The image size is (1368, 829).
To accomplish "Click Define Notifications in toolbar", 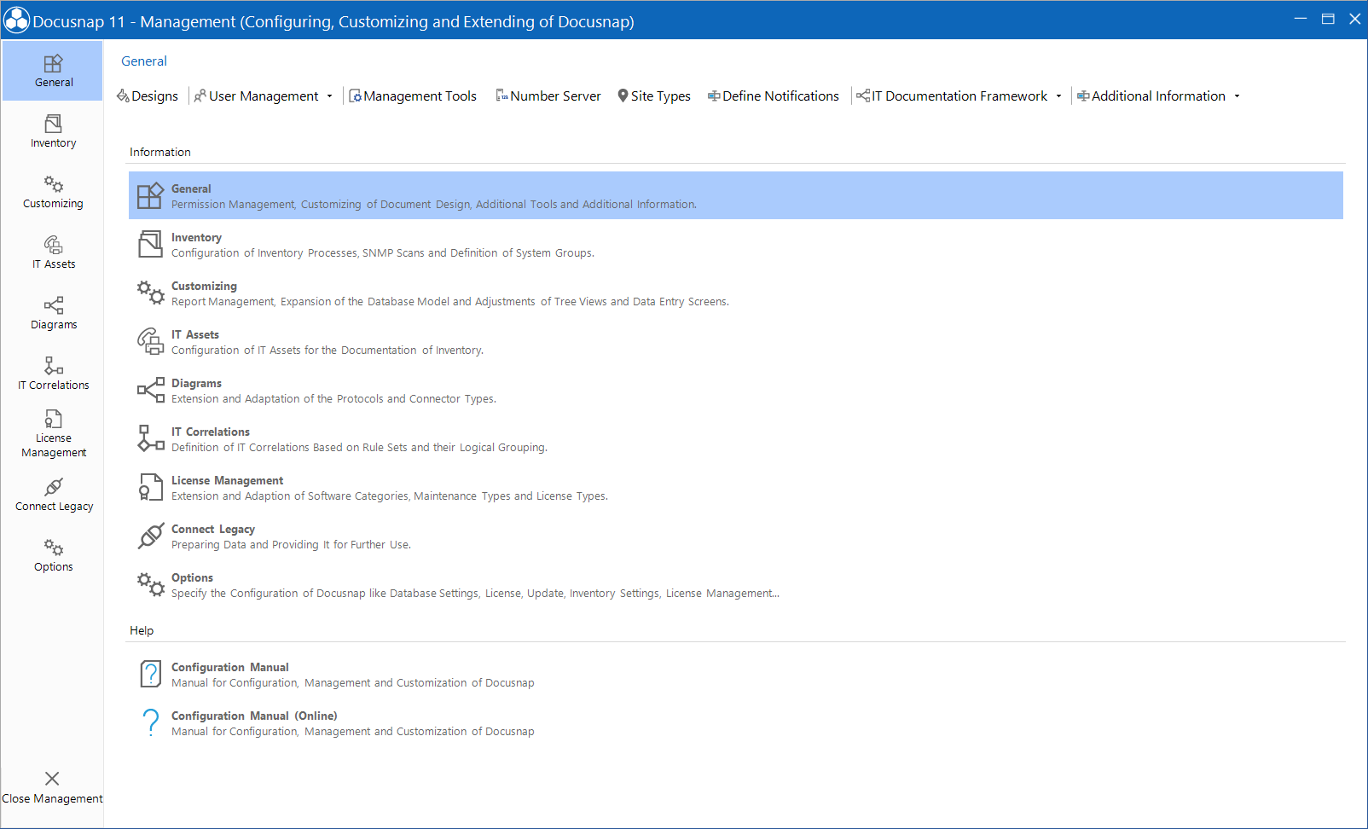I will pyautogui.click(x=774, y=96).
